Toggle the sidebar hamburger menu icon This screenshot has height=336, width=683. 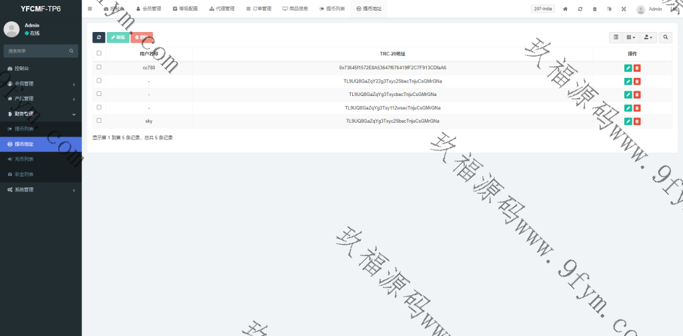[90, 9]
